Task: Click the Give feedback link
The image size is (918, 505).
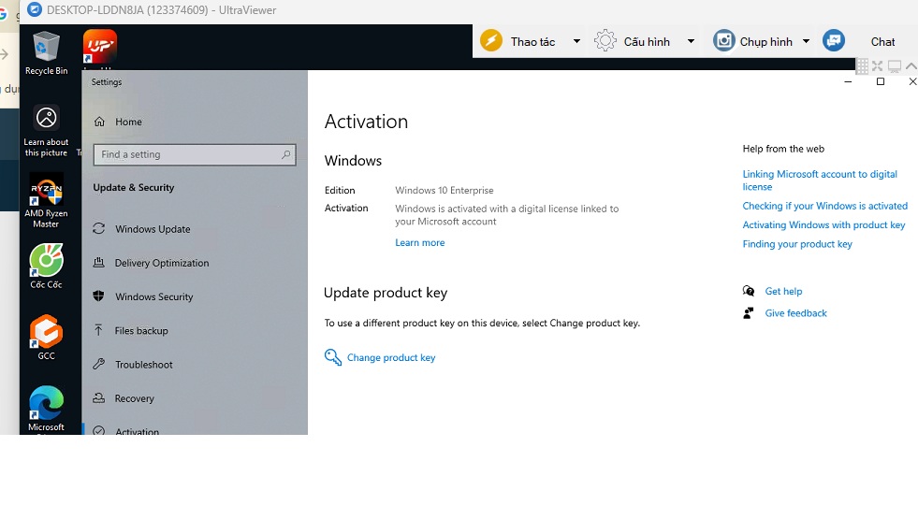Action: click(x=795, y=313)
